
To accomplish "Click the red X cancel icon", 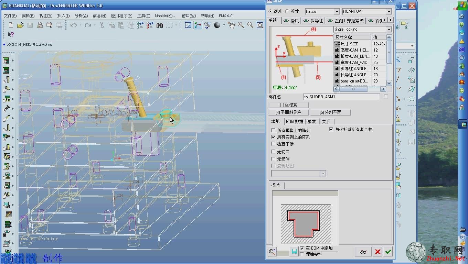I will pos(378,252).
